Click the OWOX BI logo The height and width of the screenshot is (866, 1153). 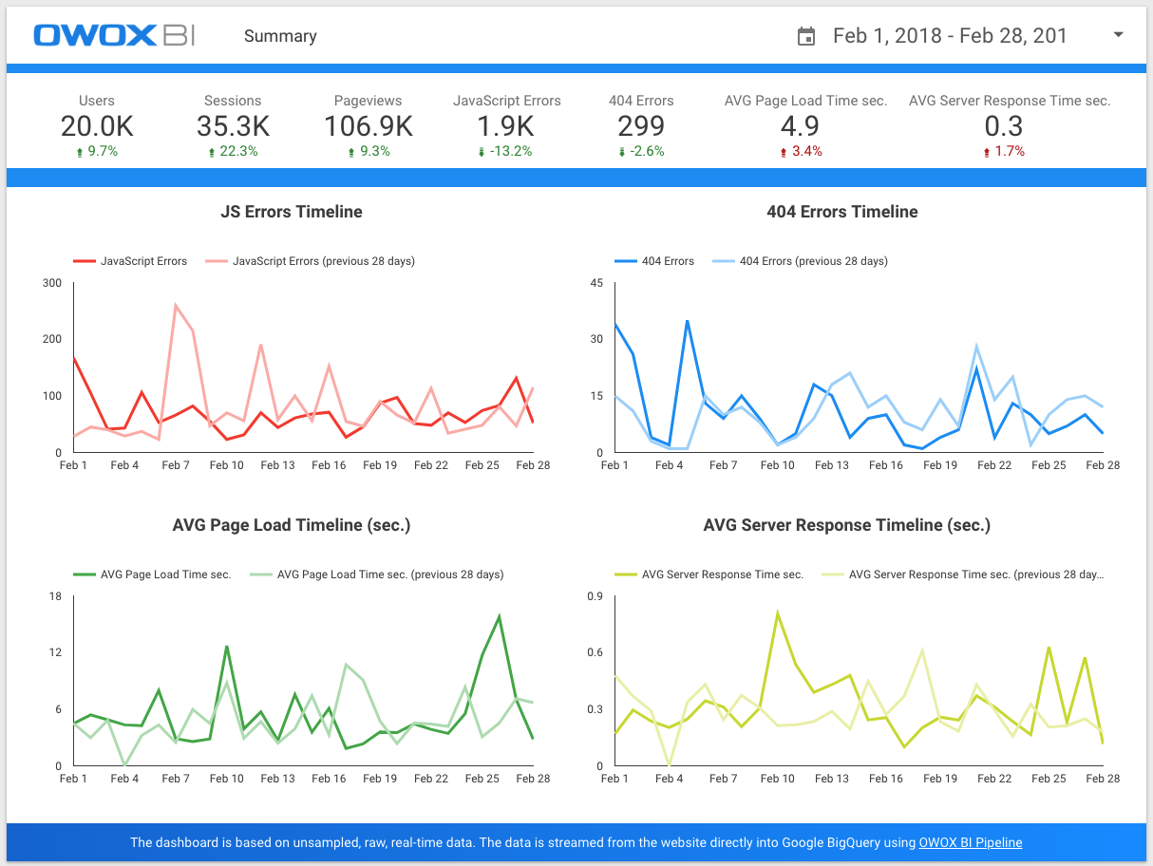[114, 35]
